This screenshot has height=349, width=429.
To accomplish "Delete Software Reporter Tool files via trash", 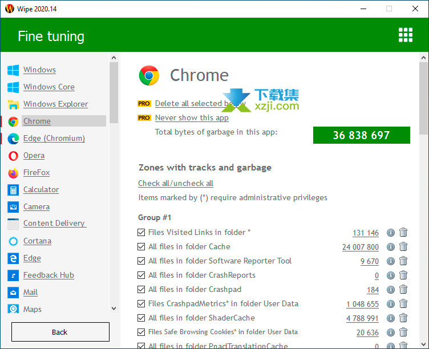I will 403,261.
